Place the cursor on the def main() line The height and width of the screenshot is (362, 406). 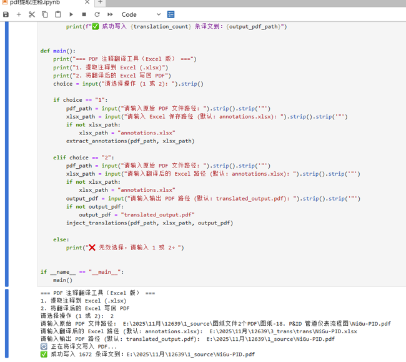(x=57, y=51)
